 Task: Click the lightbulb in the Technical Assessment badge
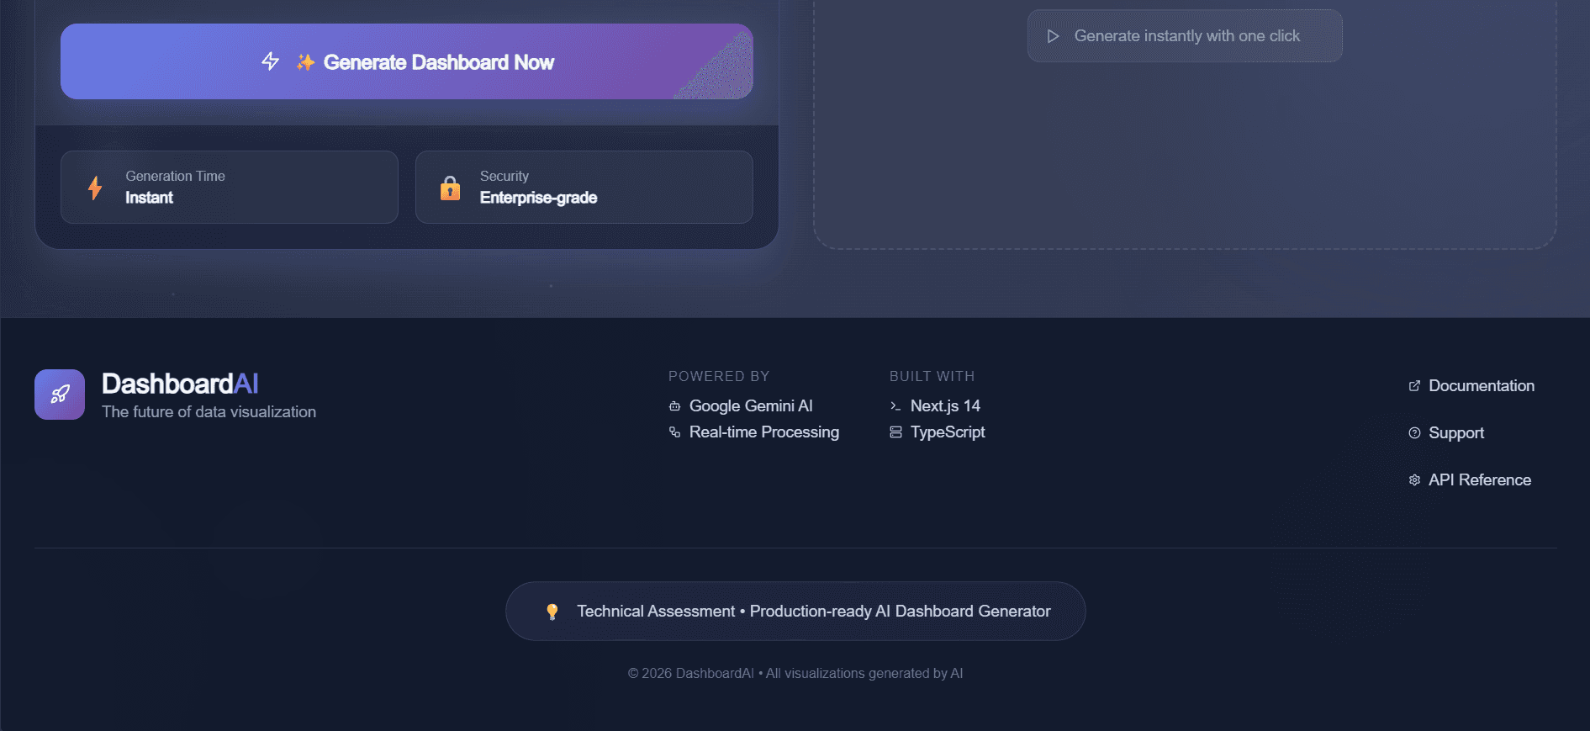pos(552,611)
